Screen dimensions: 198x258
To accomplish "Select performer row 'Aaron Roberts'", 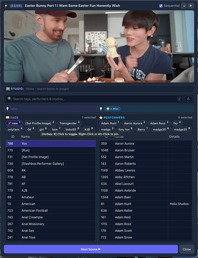I will [x=146, y=164].
